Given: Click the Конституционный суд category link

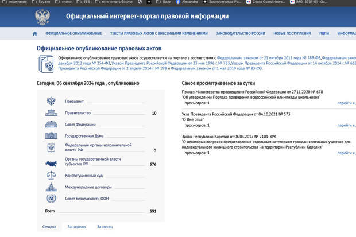Looking at the screenshot, I should pyautogui.click(x=84, y=176).
